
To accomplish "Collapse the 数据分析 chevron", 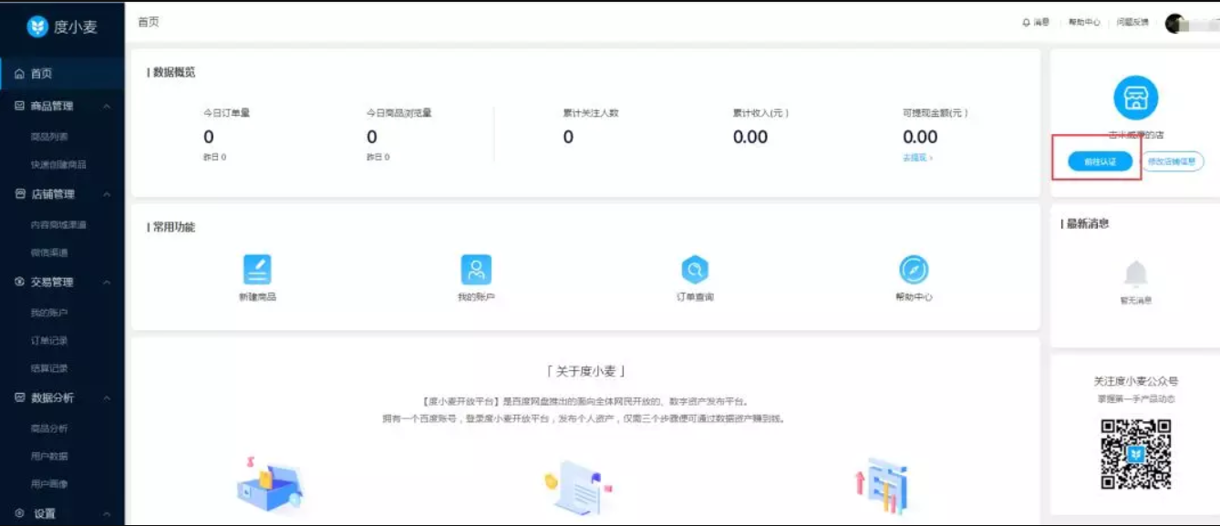I will [x=107, y=398].
